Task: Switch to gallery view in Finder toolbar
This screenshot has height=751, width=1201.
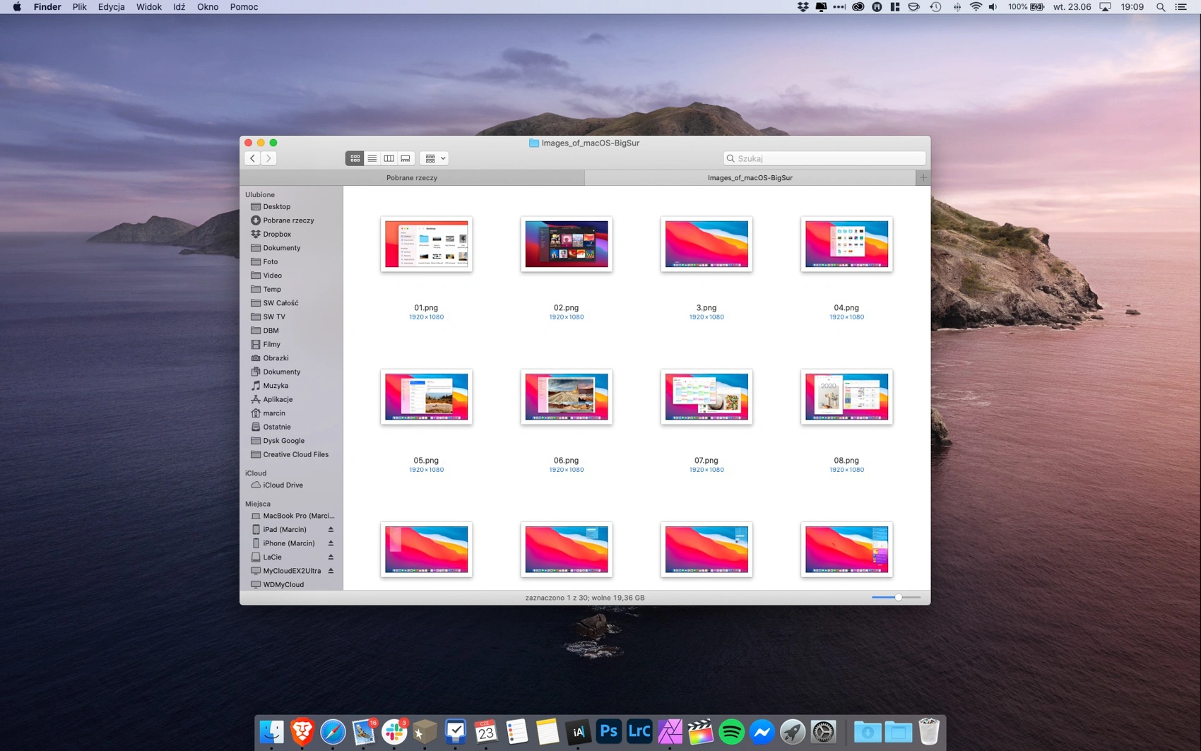Action: tap(406, 158)
